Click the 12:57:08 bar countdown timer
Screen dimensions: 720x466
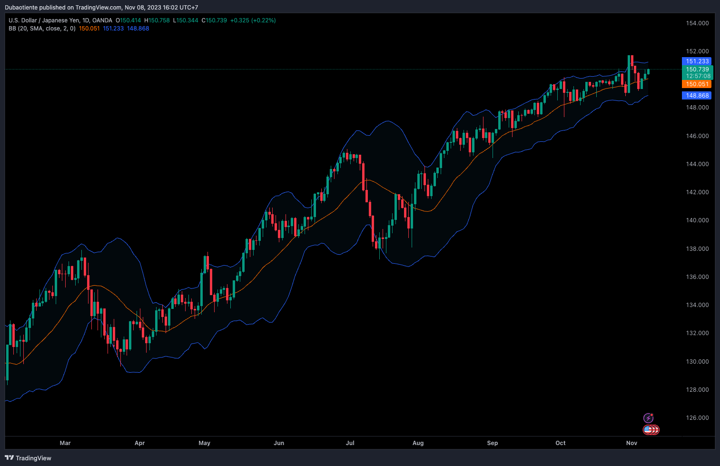(x=697, y=76)
